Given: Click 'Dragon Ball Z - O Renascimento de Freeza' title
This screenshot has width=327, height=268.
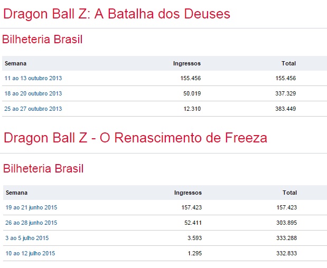Looking at the screenshot, I should [135, 138].
